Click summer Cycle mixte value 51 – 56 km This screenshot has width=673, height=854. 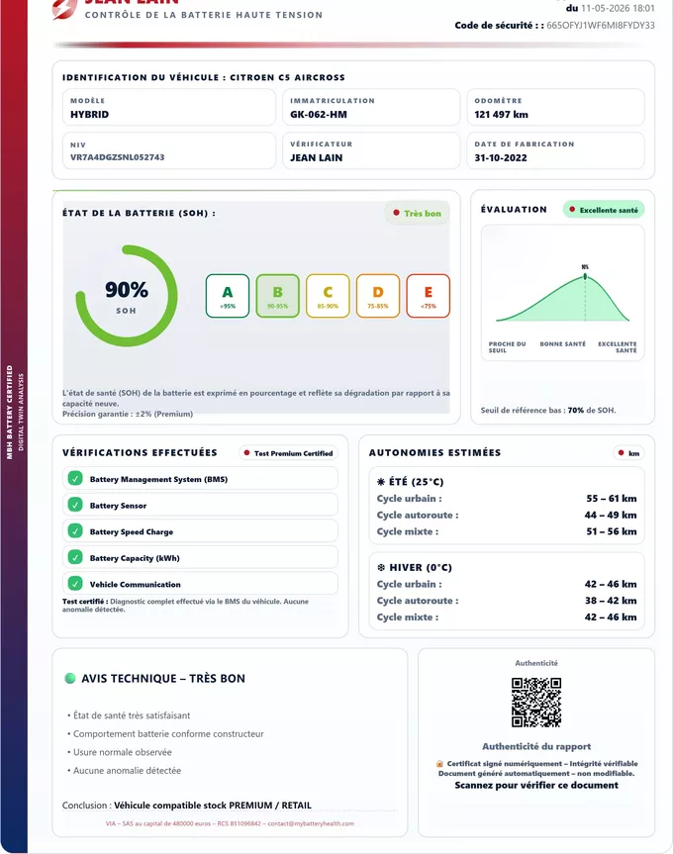pyautogui.click(x=612, y=531)
